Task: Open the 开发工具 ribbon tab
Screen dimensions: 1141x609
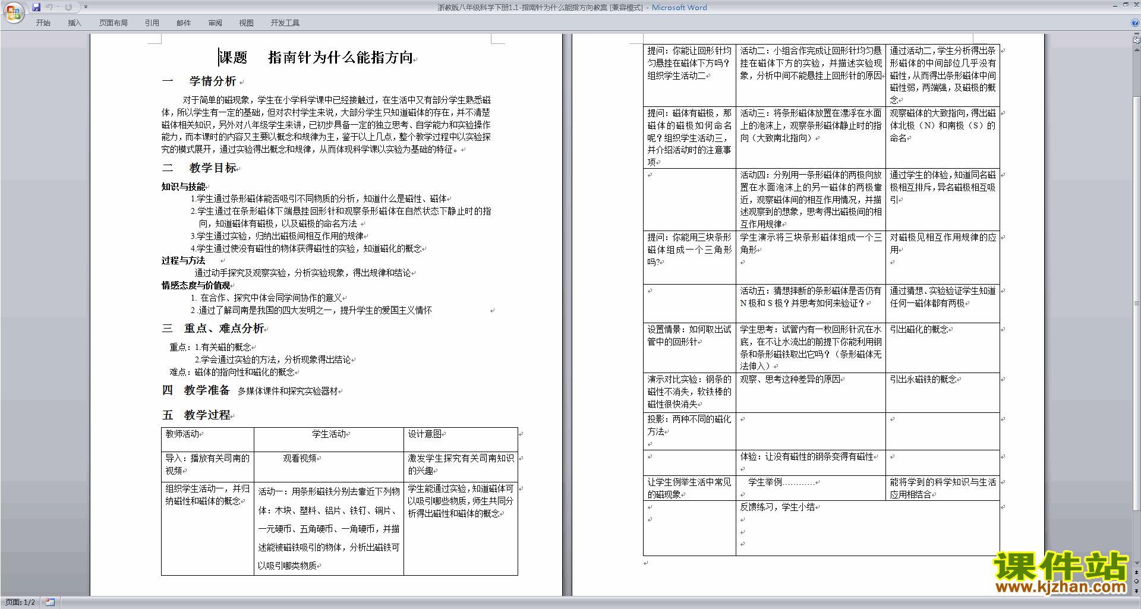Action: (285, 23)
